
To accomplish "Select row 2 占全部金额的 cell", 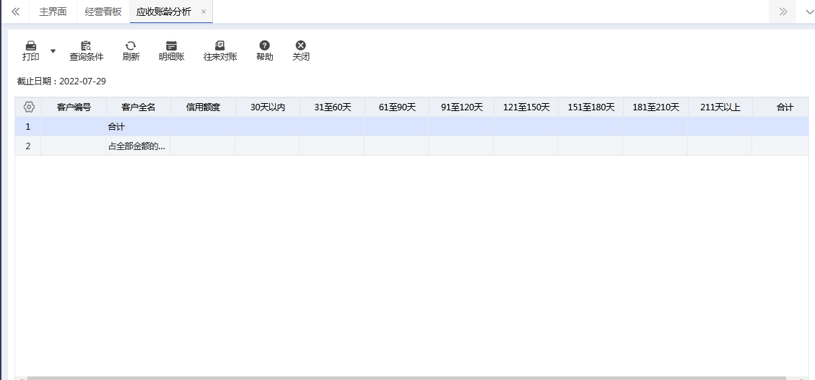I will [137, 146].
